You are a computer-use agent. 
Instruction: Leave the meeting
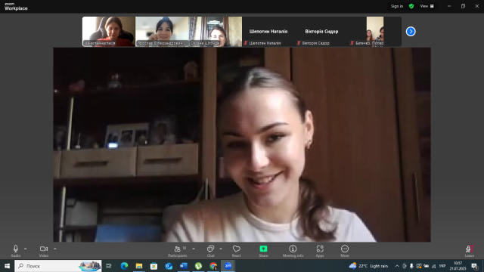point(469,251)
